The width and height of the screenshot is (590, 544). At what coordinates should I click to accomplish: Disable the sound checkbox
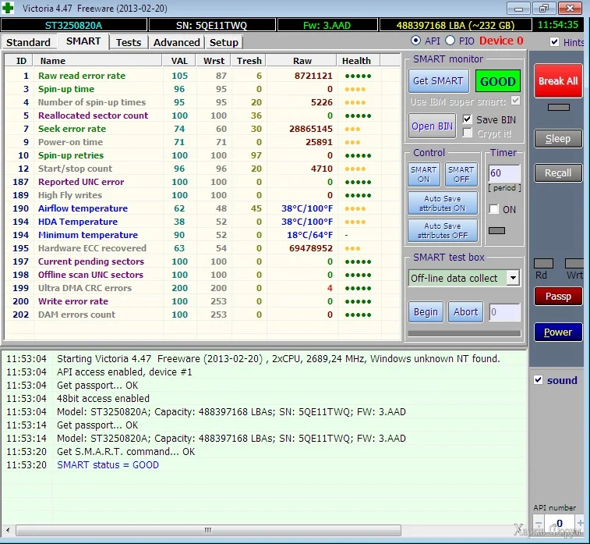(538, 380)
